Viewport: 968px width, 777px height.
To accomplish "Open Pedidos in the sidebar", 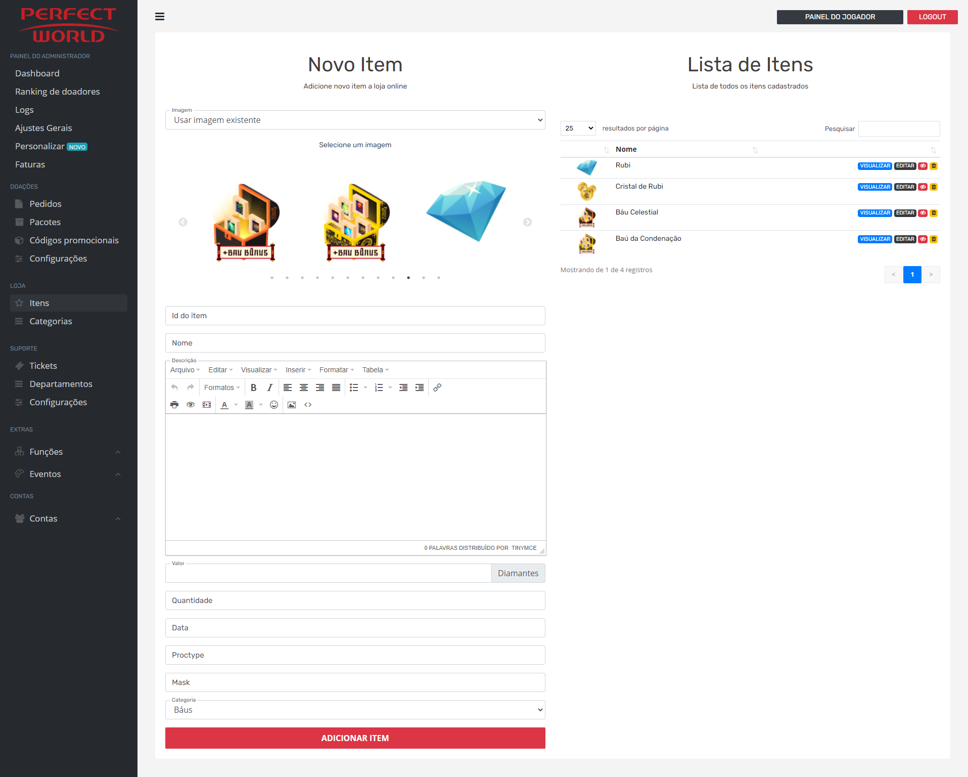I will [x=68, y=204].
